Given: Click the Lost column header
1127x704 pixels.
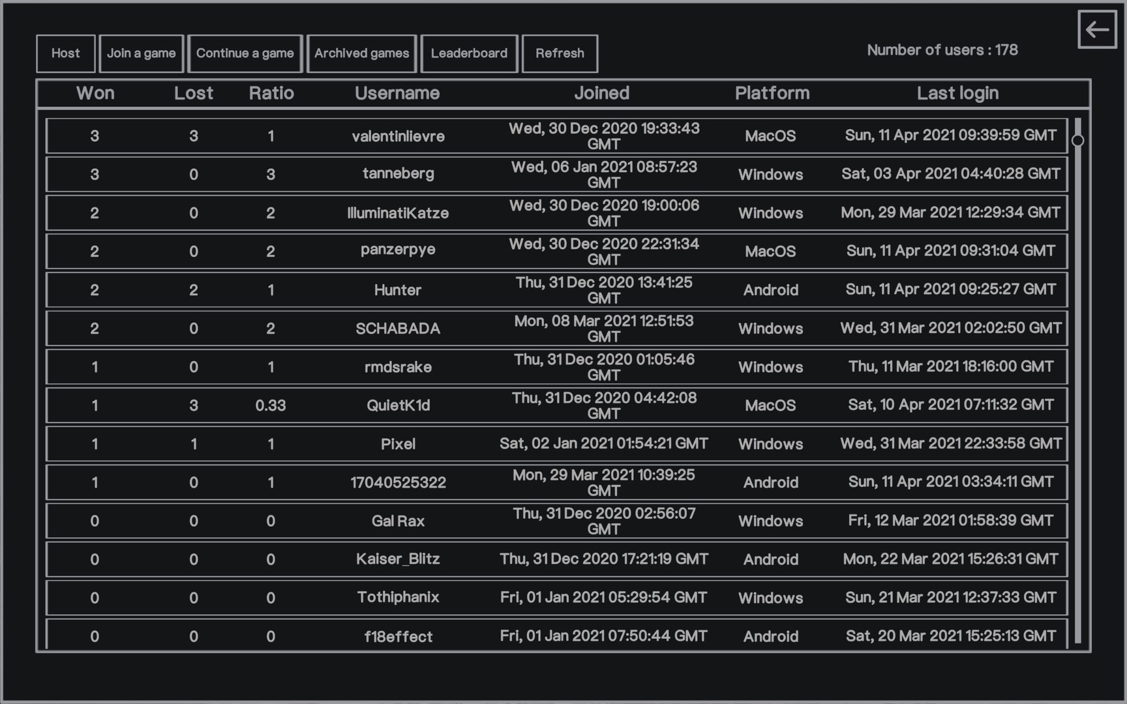Looking at the screenshot, I should click(x=194, y=93).
